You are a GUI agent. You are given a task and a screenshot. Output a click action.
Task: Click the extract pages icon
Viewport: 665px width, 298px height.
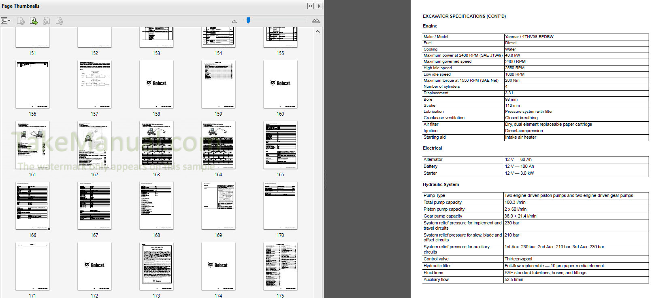(34, 21)
